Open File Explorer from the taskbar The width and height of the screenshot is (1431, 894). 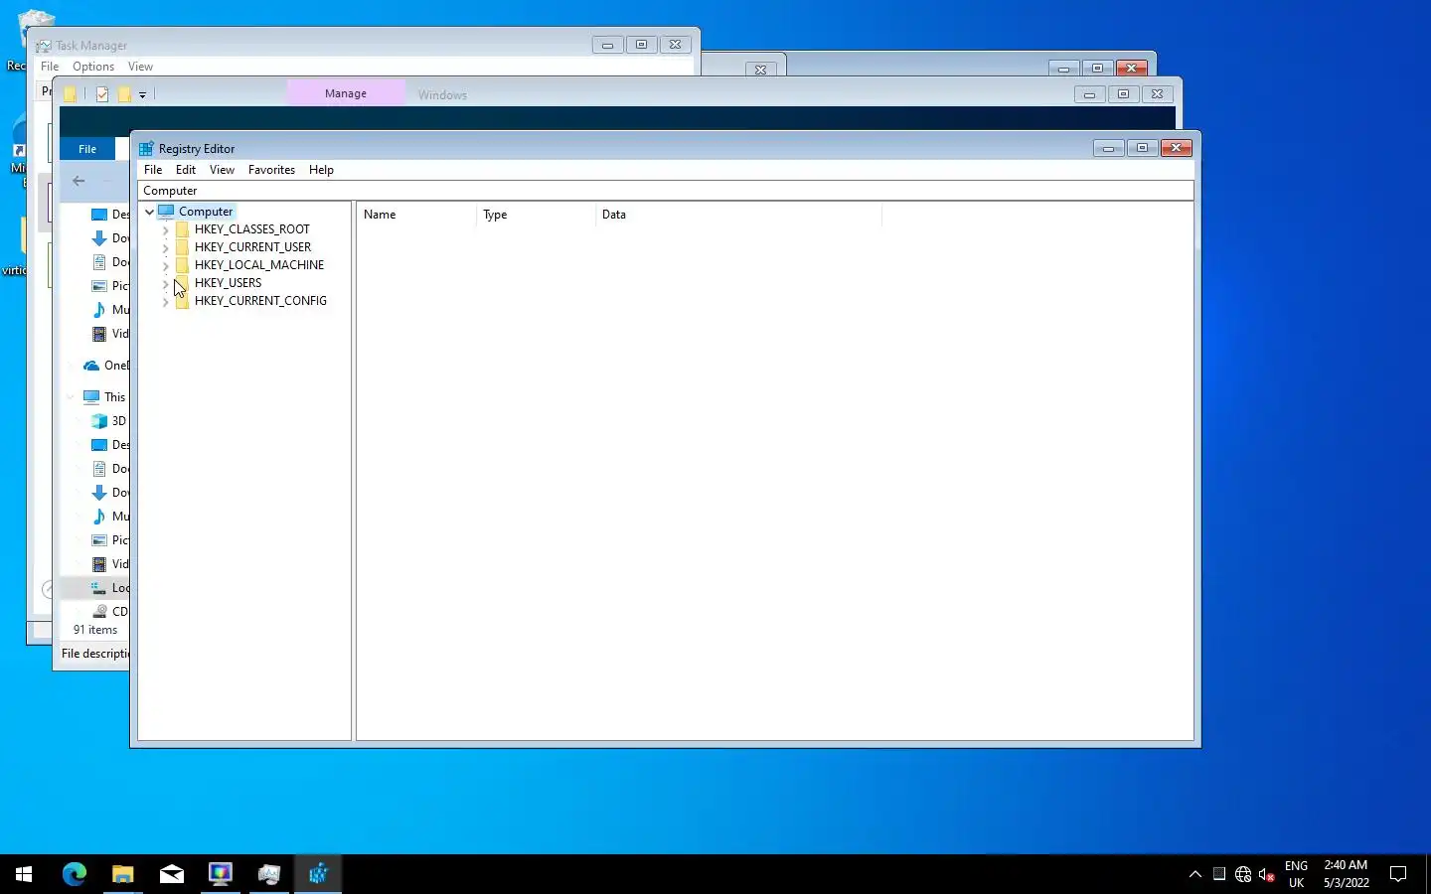point(122,874)
